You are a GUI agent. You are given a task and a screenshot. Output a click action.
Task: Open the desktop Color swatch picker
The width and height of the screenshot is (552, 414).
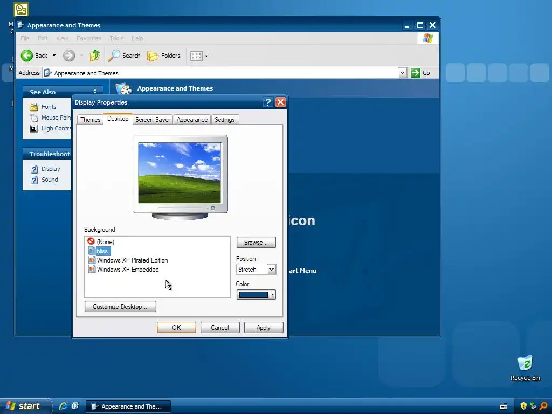[256, 295]
